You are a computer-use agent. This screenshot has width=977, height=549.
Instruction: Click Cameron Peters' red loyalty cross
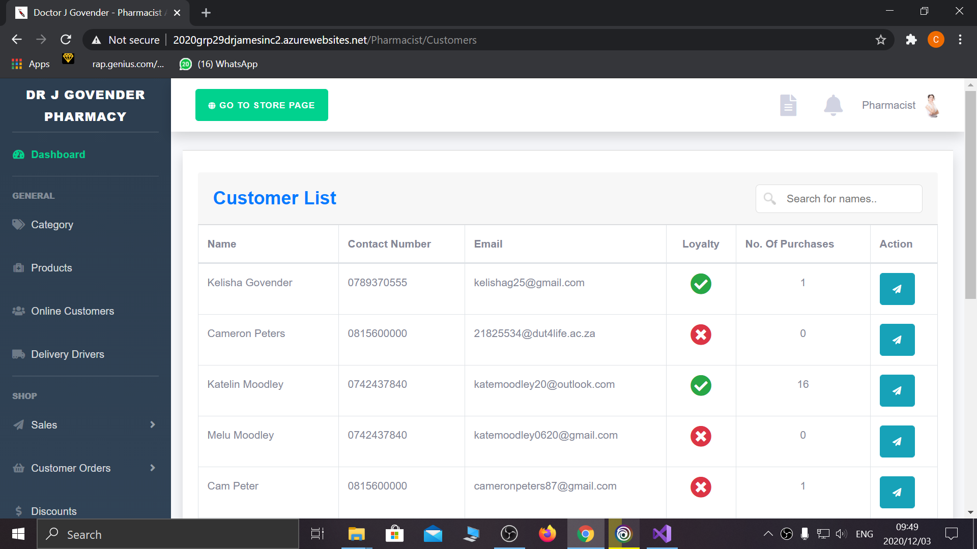click(x=700, y=334)
